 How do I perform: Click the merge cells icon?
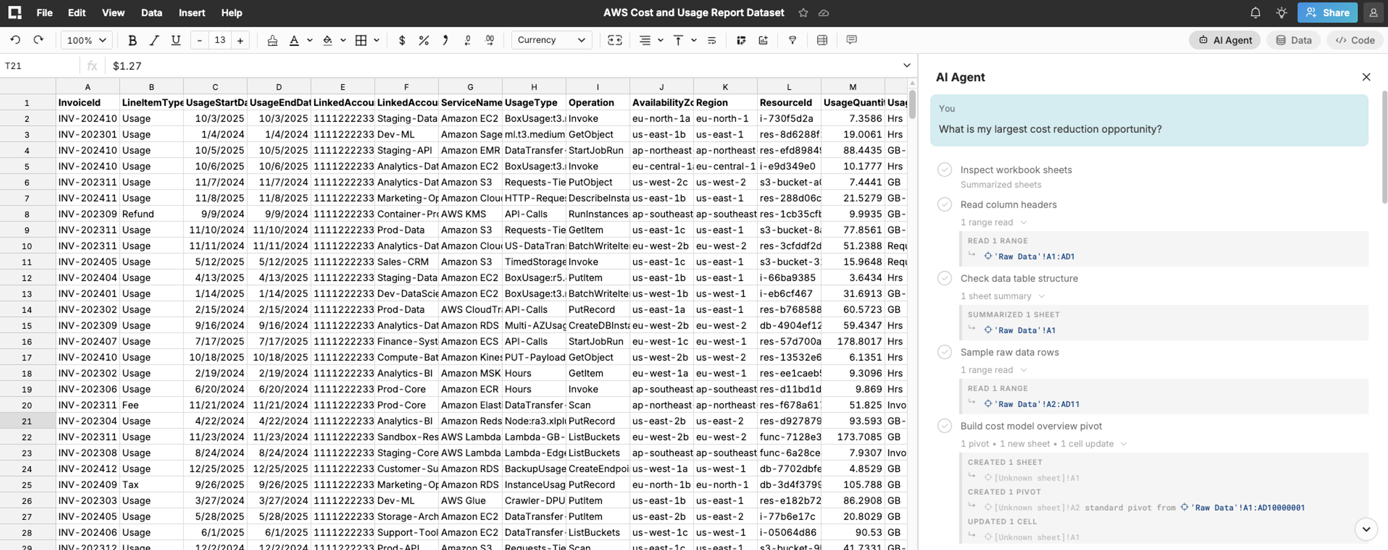coord(615,40)
